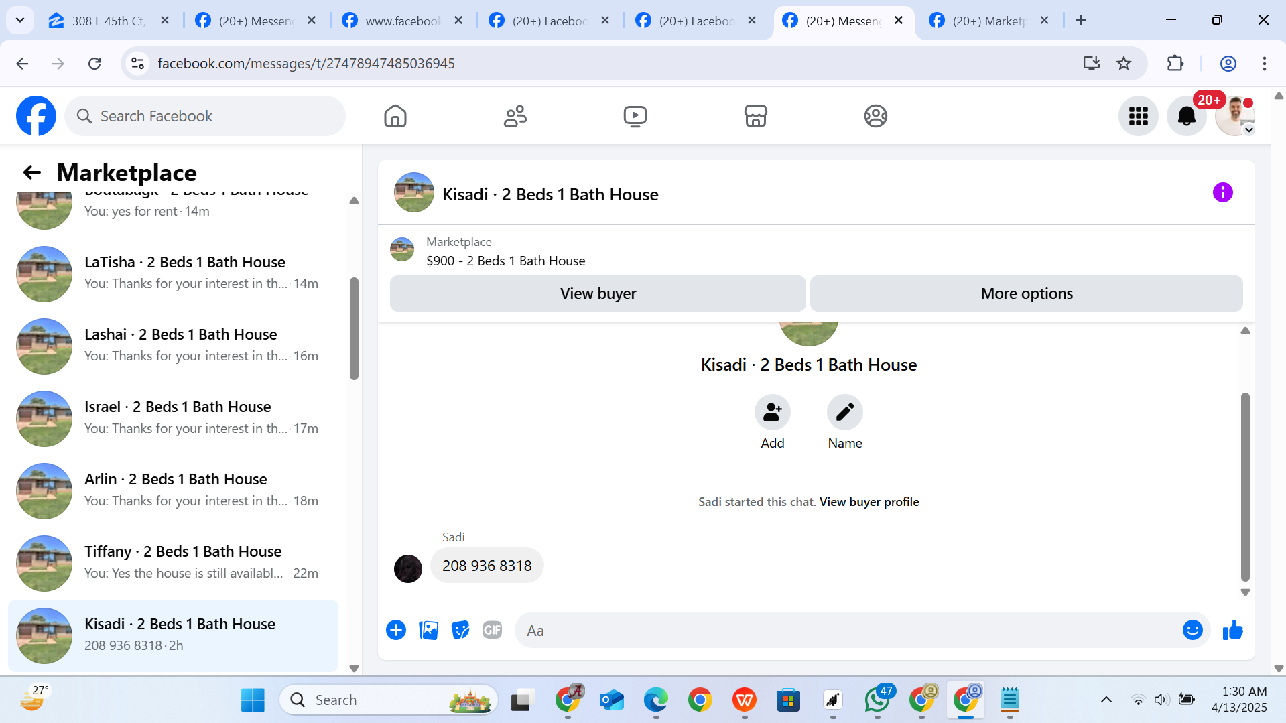Open Lashai's chat conversation

pos(173,346)
